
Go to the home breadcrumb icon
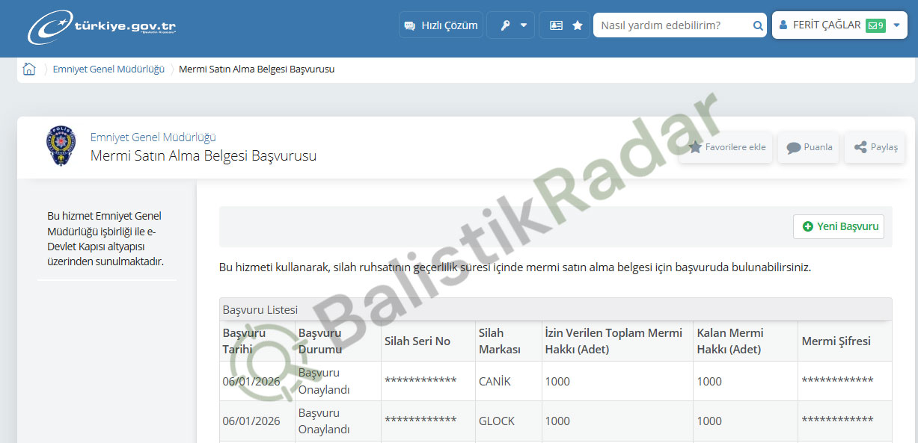click(29, 69)
